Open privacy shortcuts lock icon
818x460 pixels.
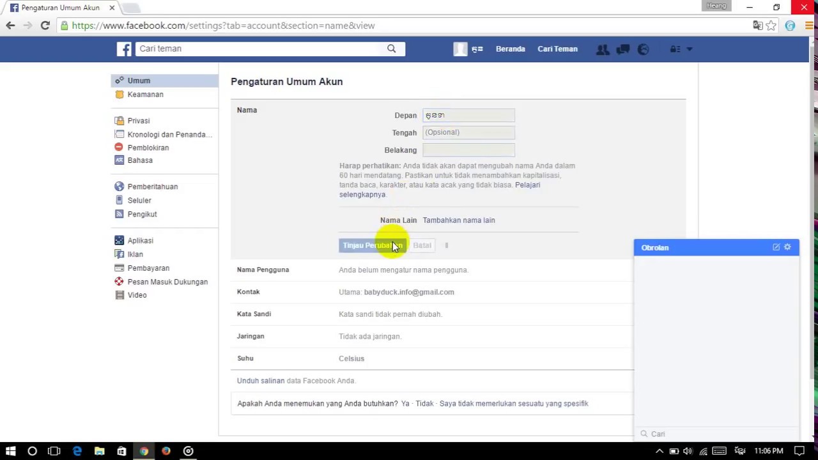(674, 49)
